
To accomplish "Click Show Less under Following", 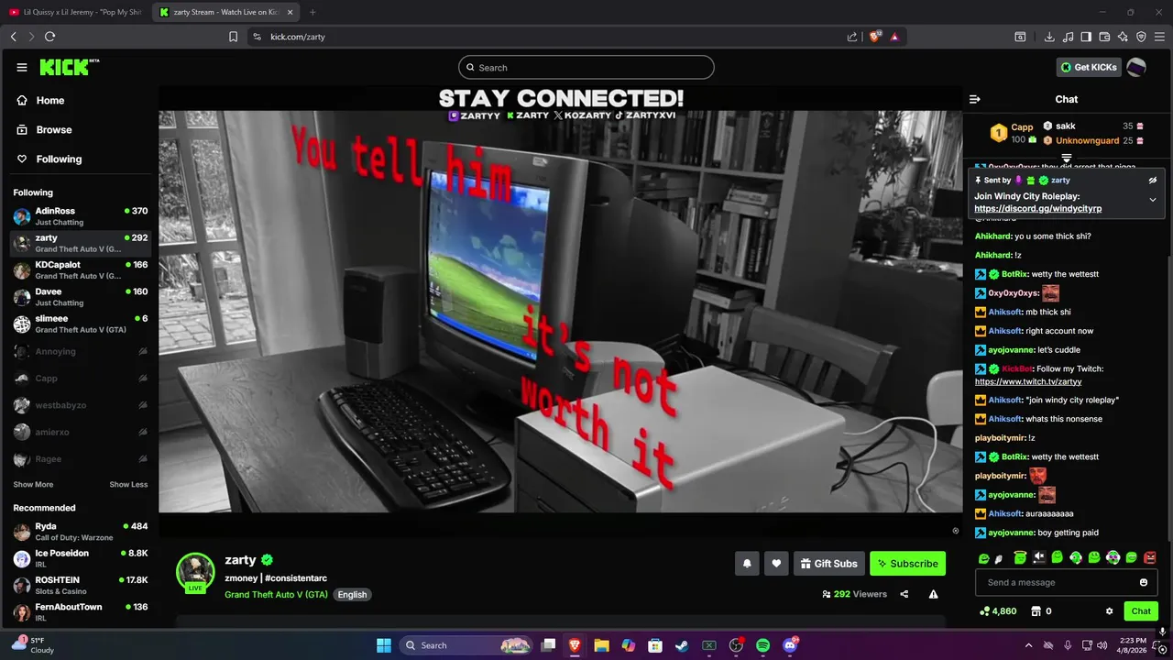I will click(x=128, y=484).
